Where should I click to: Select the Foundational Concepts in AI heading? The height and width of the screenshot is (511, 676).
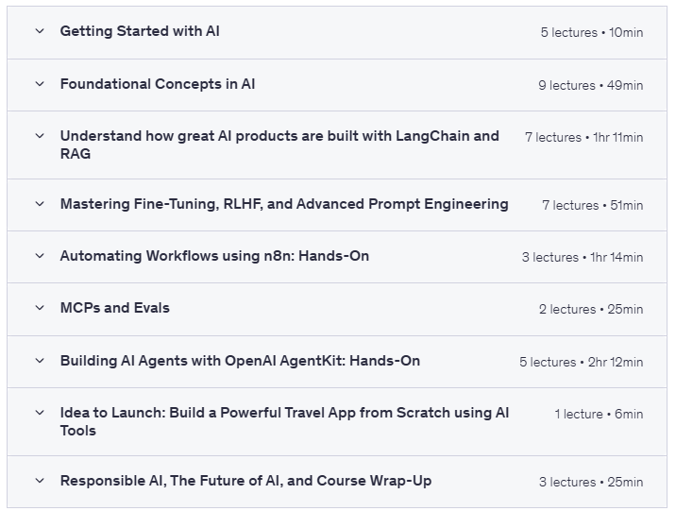158,84
